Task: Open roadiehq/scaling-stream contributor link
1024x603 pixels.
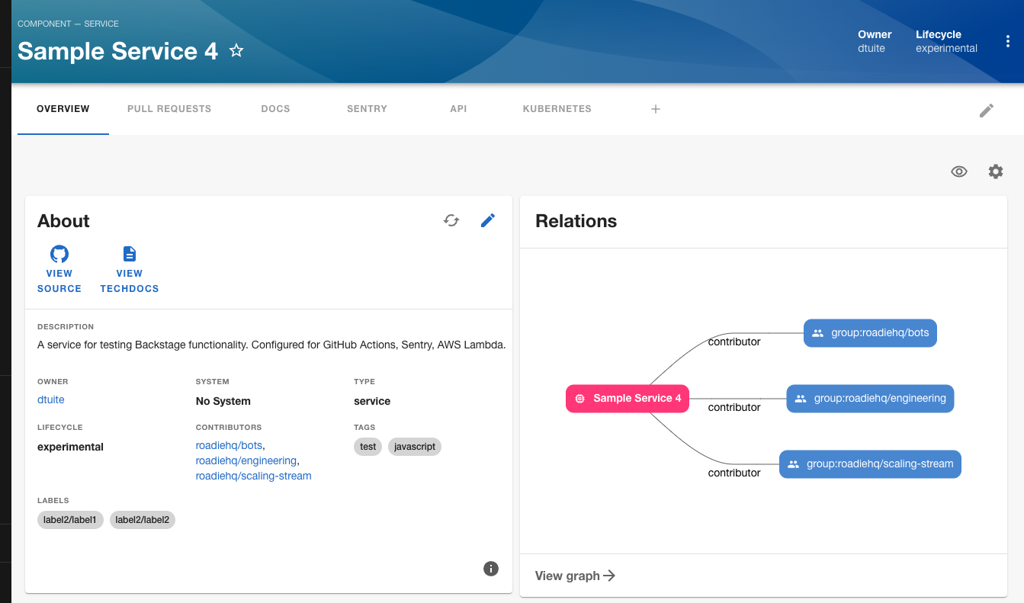Action: pos(253,476)
